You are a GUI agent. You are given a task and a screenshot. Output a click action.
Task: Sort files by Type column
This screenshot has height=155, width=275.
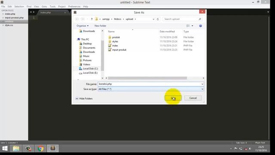pos(186,31)
